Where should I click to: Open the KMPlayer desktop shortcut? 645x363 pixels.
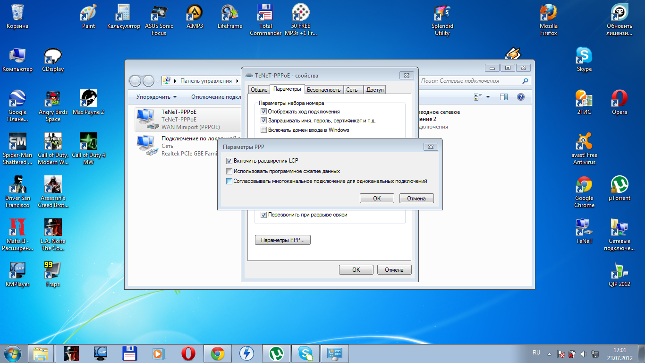[x=17, y=275]
